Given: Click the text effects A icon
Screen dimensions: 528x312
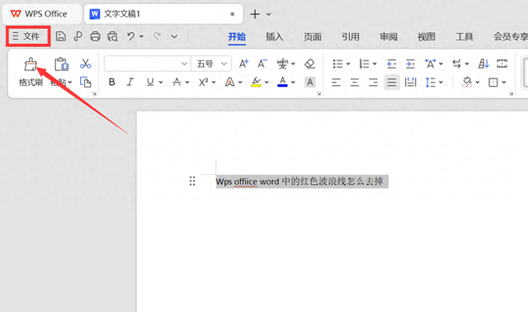Looking at the screenshot, I should (229, 82).
